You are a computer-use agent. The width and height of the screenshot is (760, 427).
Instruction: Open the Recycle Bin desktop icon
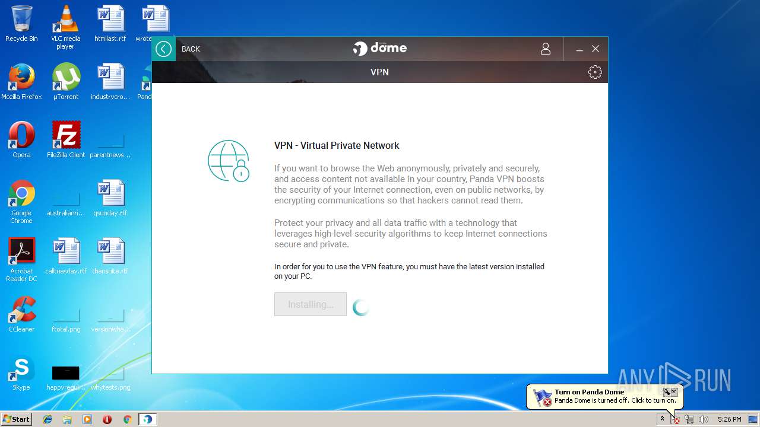pos(21,24)
